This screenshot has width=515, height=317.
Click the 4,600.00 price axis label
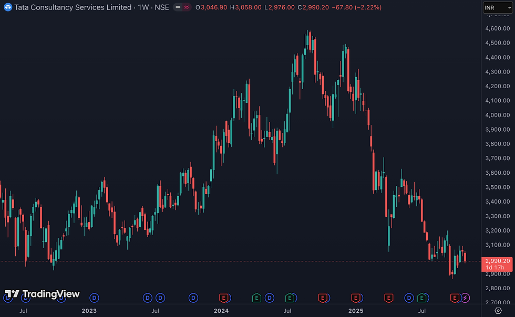pos(498,28)
